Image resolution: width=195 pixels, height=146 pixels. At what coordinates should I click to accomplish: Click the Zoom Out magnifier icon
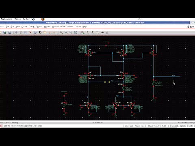click(66, 32)
